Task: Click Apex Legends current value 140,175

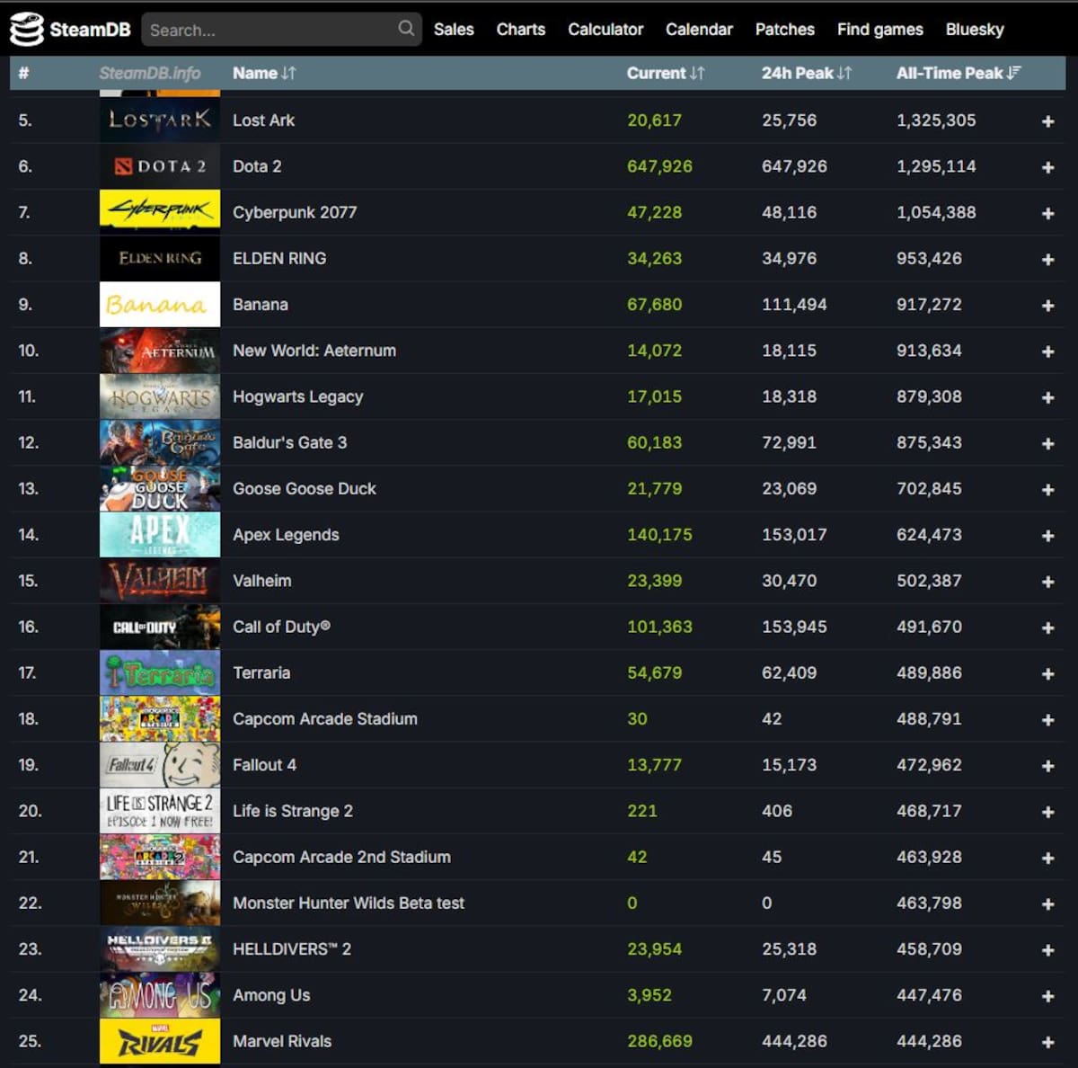Action: pos(659,535)
